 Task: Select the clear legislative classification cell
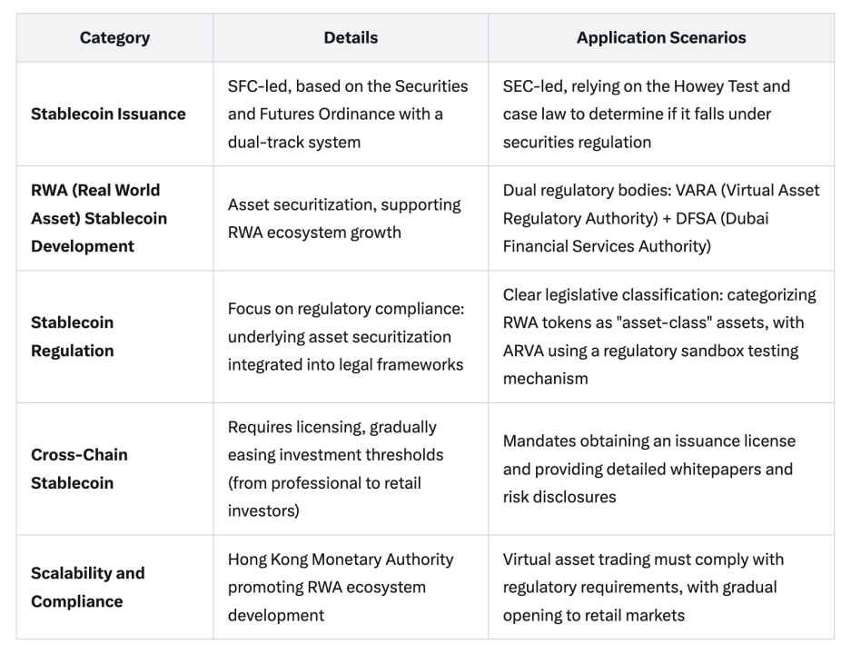point(659,336)
